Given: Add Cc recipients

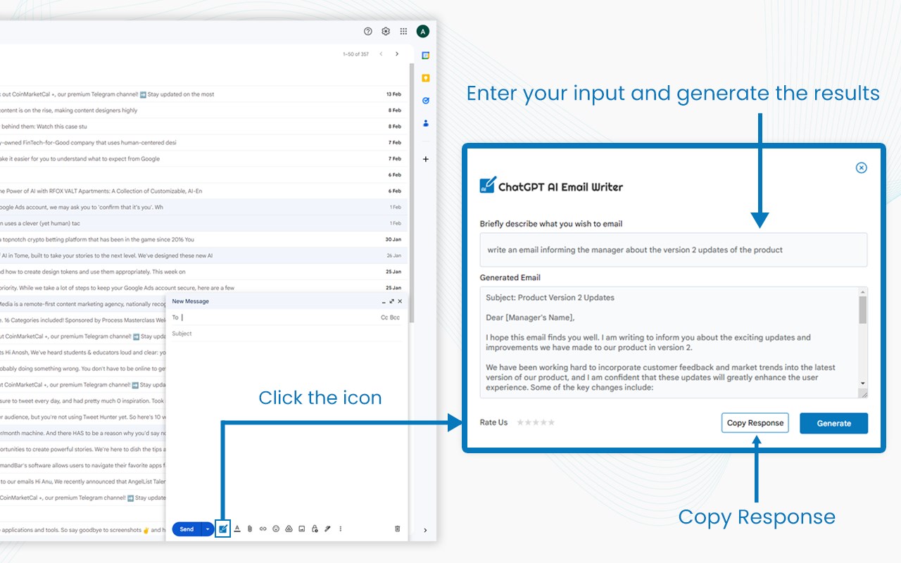Looking at the screenshot, I should coord(384,317).
